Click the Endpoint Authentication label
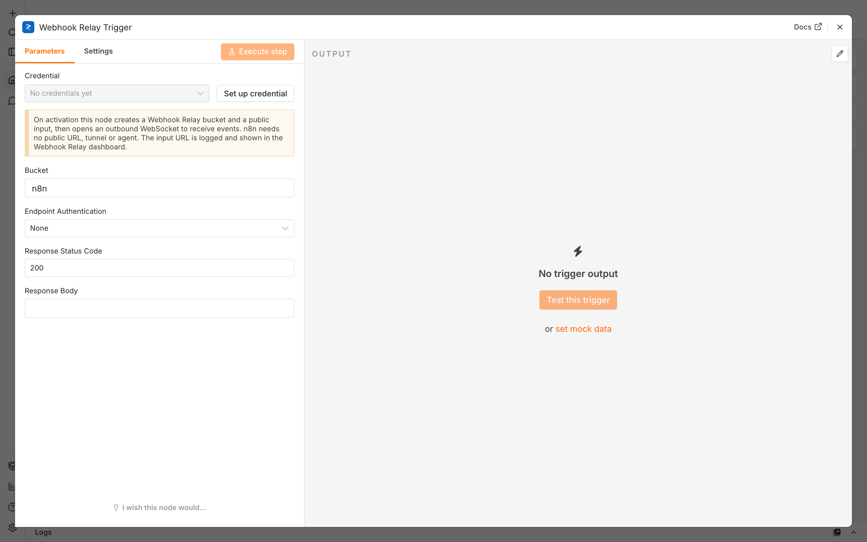 coord(65,211)
